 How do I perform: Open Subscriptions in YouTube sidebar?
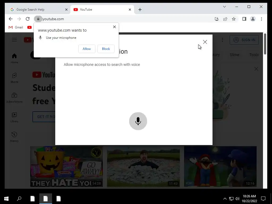[14, 98]
